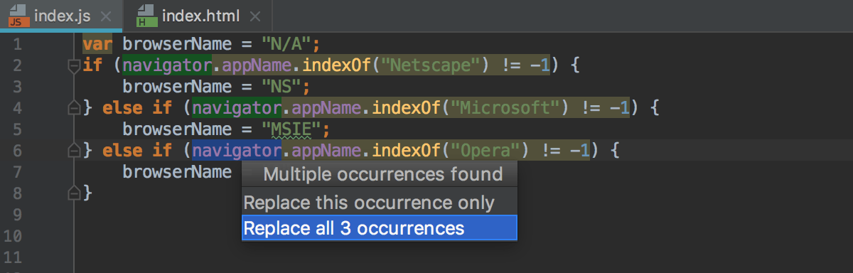Click the highlighted navigator on line 2
Viewport: 853px width, 273px height.
(168, 66)
